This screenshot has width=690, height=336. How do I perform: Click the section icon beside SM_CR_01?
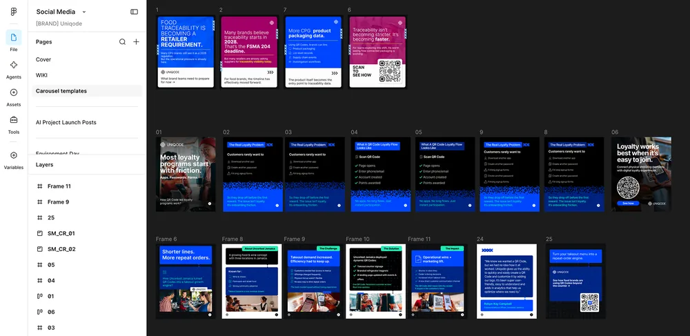point(39,233)
